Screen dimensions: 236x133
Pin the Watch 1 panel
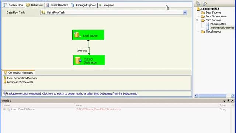228,100
